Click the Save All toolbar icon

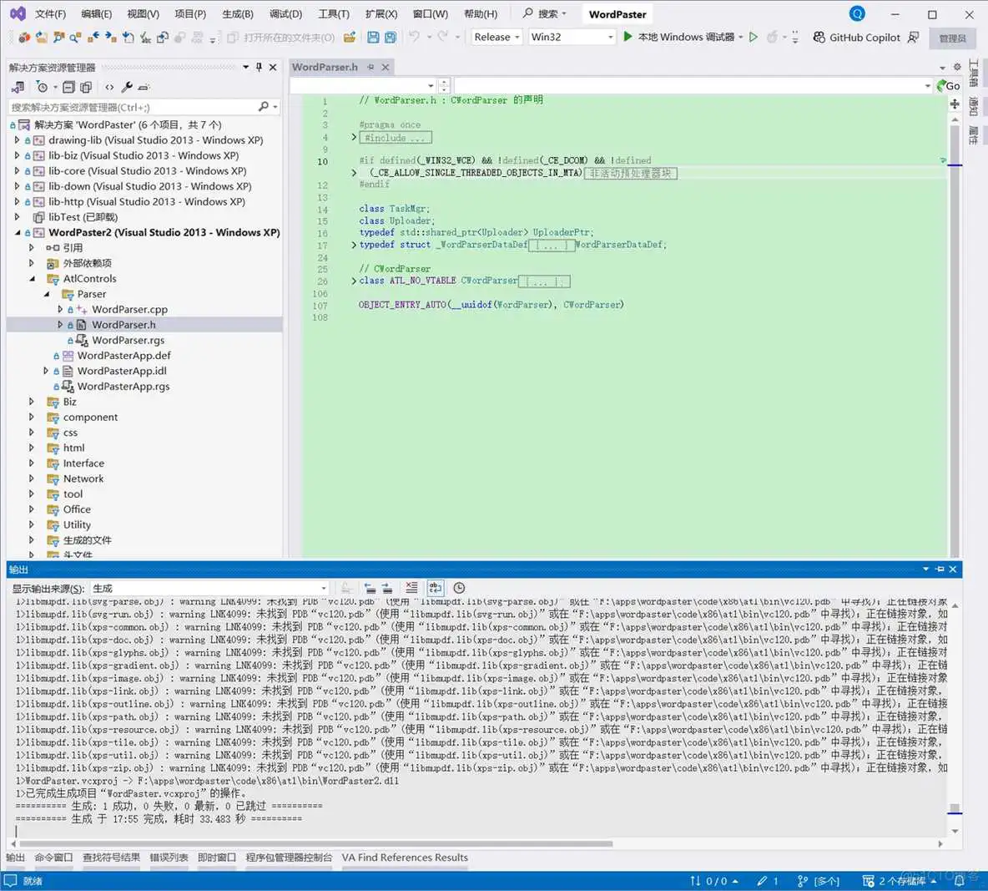pyautogui.click(x=390, y=37)
